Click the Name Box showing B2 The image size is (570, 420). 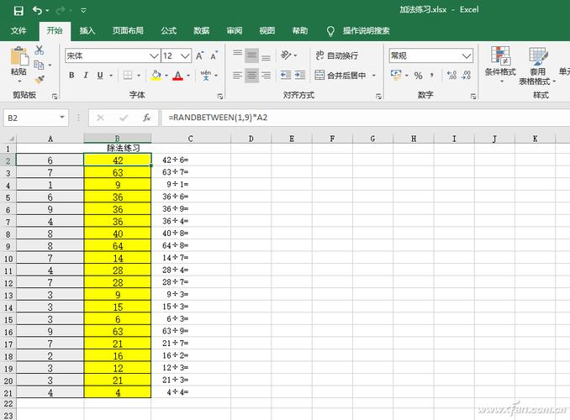[36, 118]
